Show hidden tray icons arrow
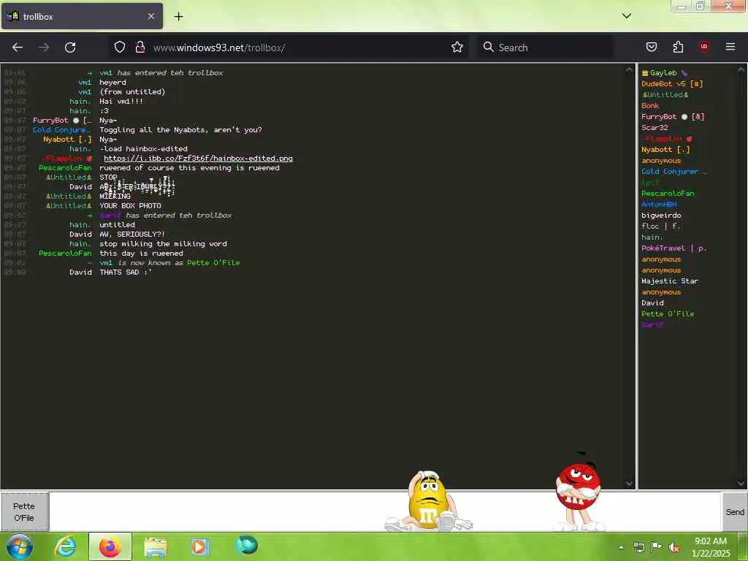The height and width of the screenshot is (561, 748). (621, 547)
